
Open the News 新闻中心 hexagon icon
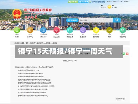pos(30,30)
